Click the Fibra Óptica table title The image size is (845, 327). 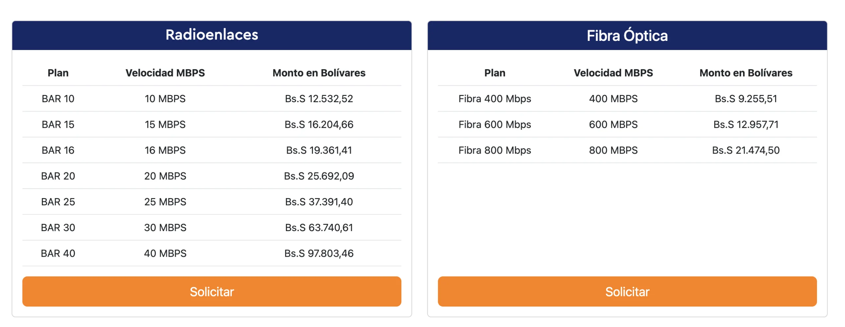pos(627,36)
